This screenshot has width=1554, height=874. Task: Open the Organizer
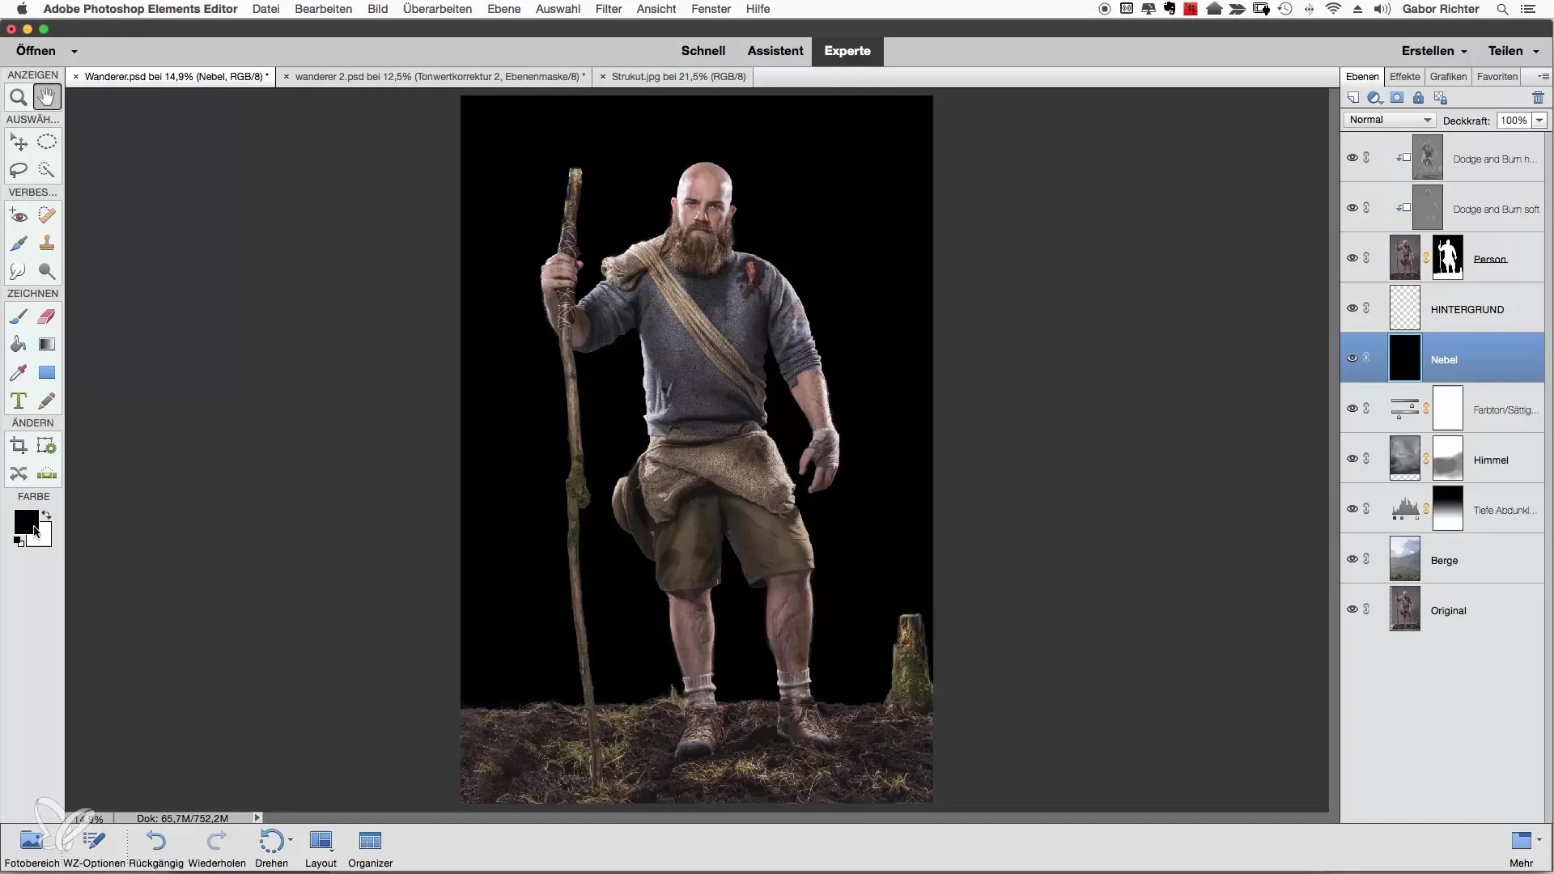(x=370, y=848)
